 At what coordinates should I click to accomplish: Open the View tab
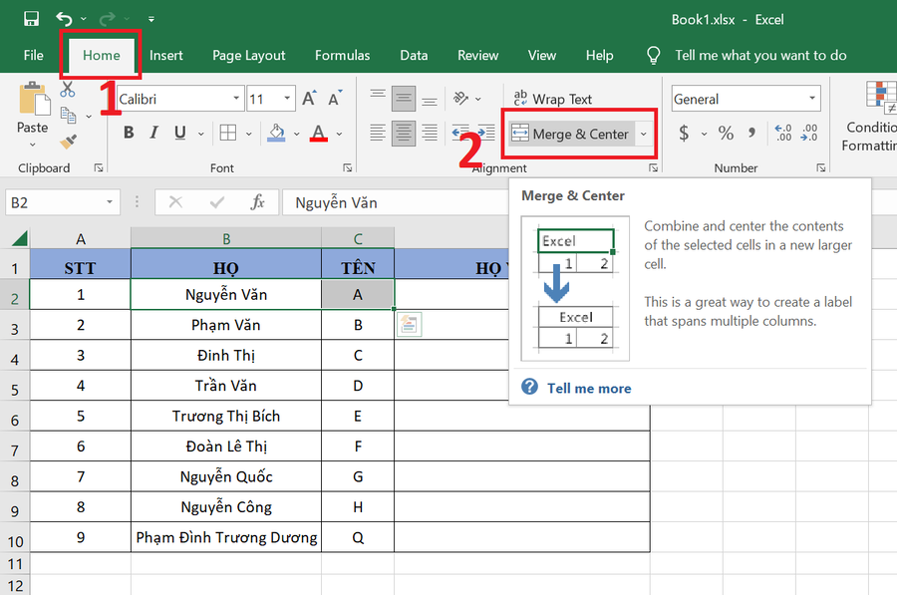542,56
